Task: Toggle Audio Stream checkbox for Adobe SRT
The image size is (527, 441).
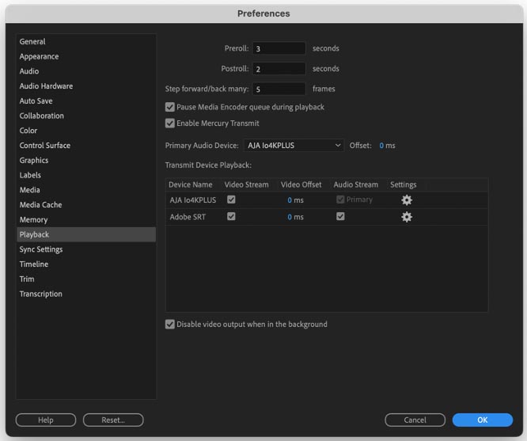Action: coord(340,216)
